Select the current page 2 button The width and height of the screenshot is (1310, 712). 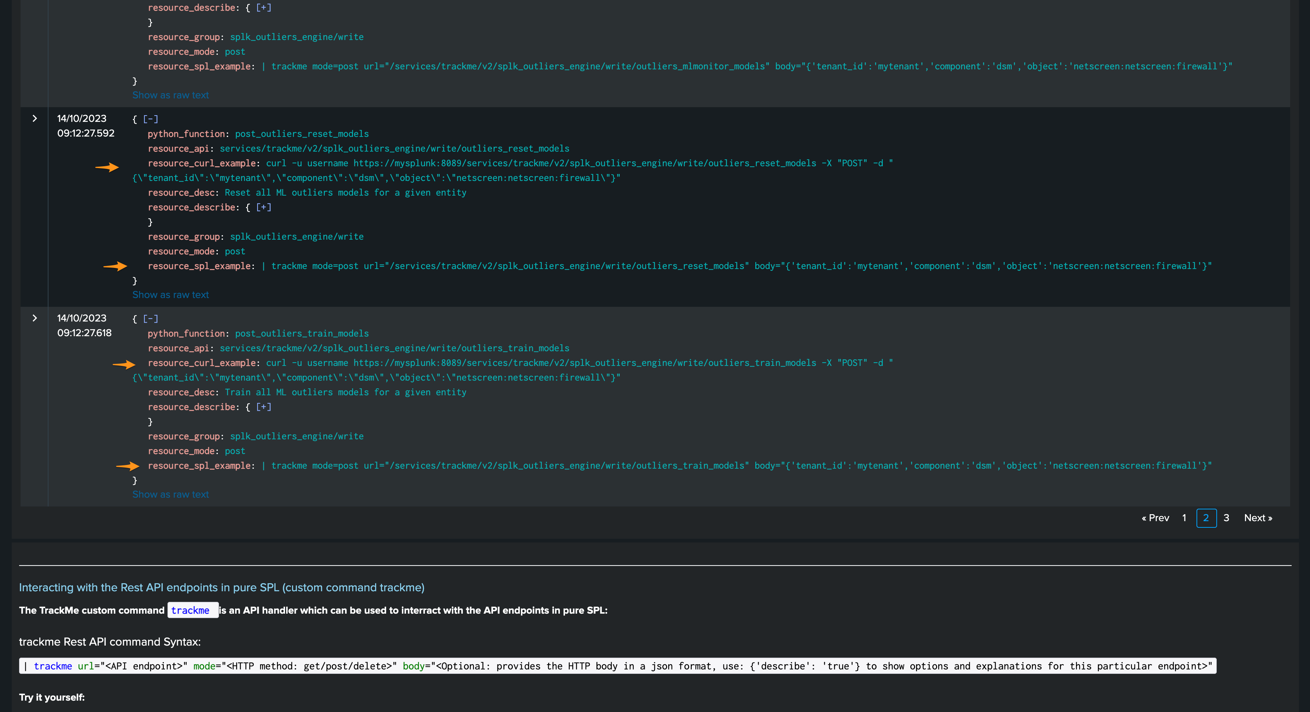(1206, 518)
